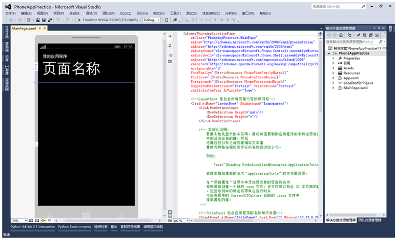Click swap panes icon between designer and XAML
399x242 pixels.
click(170, 46)
